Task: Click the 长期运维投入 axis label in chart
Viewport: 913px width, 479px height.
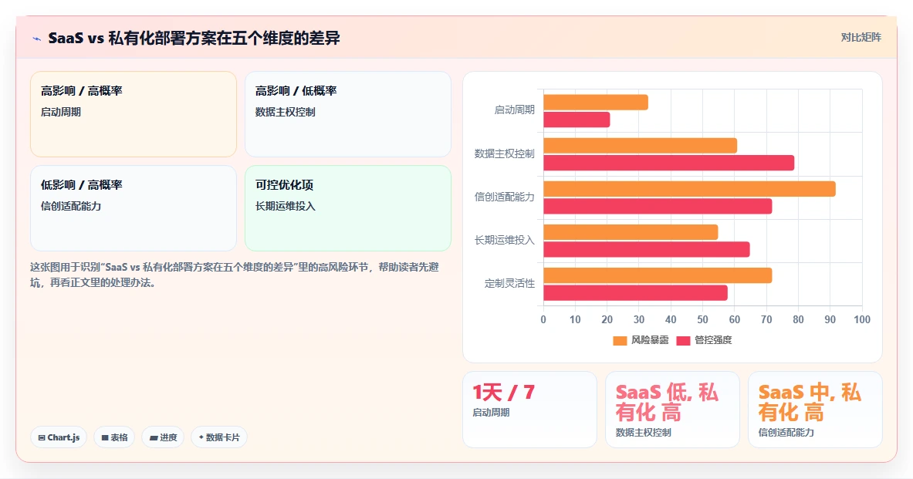Action: [x=504, y=241]
